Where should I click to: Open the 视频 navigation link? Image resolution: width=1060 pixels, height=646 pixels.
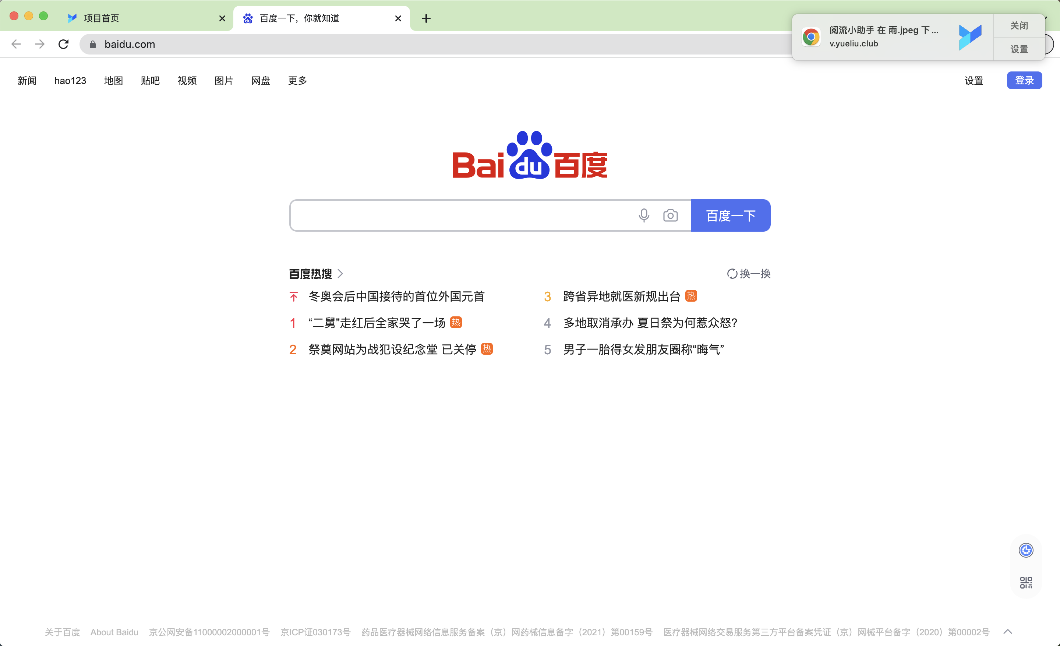(187, 81)
